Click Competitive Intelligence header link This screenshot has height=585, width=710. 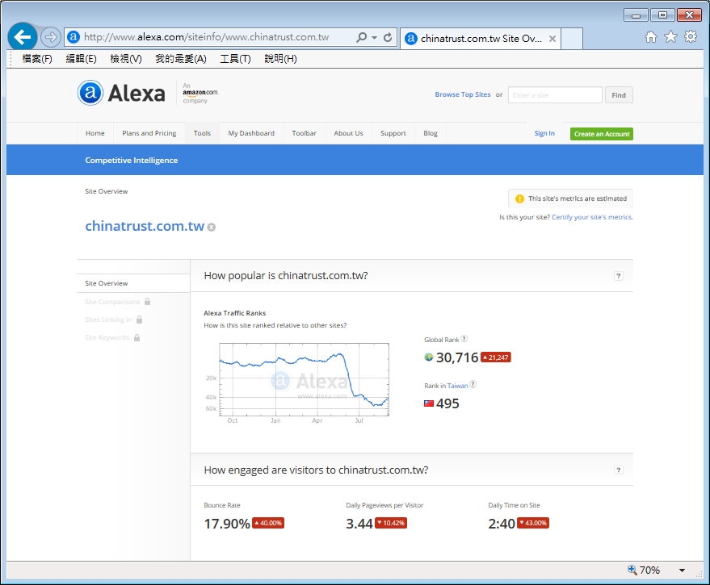coord(132,160)
